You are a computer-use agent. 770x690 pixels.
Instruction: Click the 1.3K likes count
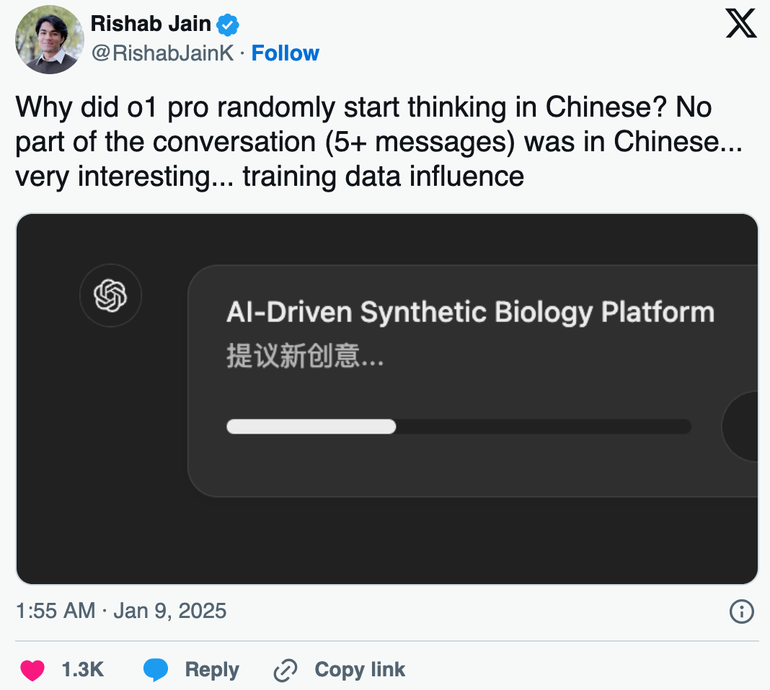[82, 670]
